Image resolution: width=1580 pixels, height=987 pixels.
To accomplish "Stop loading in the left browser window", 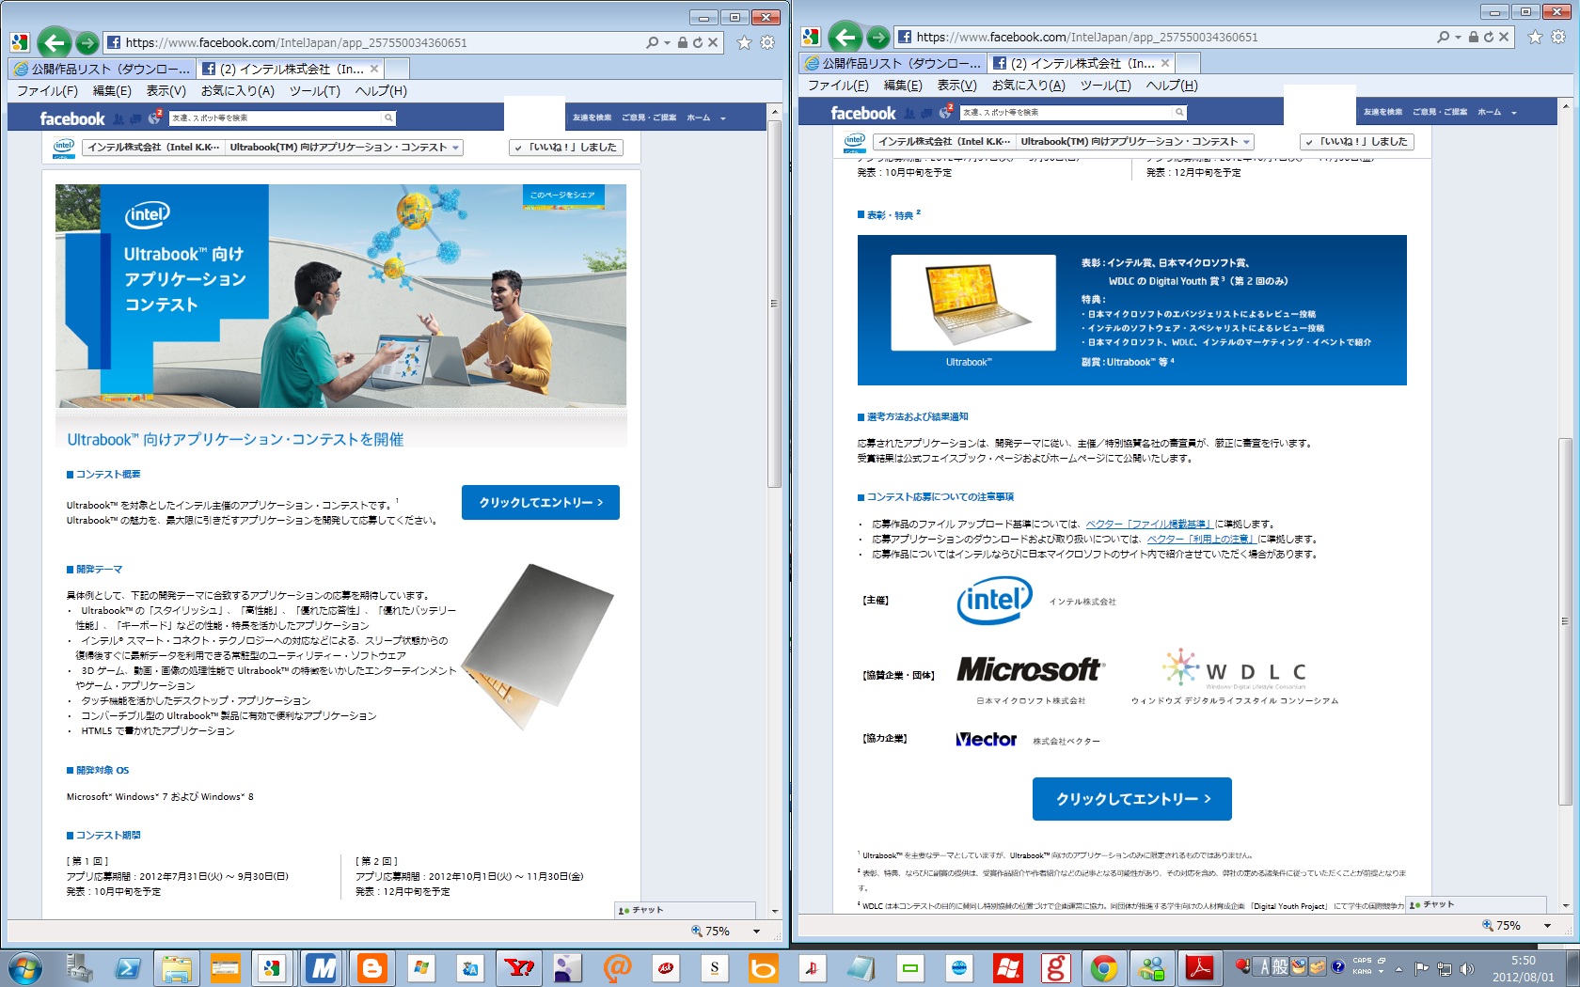I will pyautogui.click(x=713, y=42).
